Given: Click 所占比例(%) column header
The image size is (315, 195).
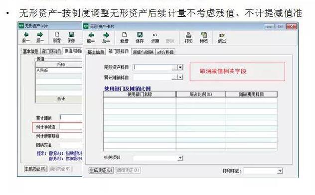Looking at the screenshot, I should pyautogui.click(x=201, y=94).
